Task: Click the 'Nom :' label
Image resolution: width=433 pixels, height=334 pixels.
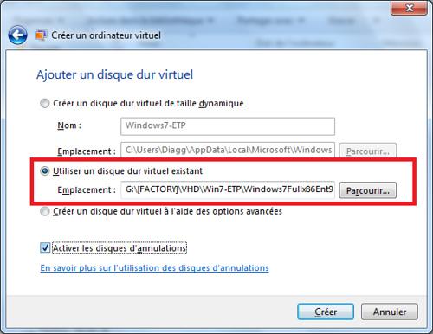Action: click(69, 125)
